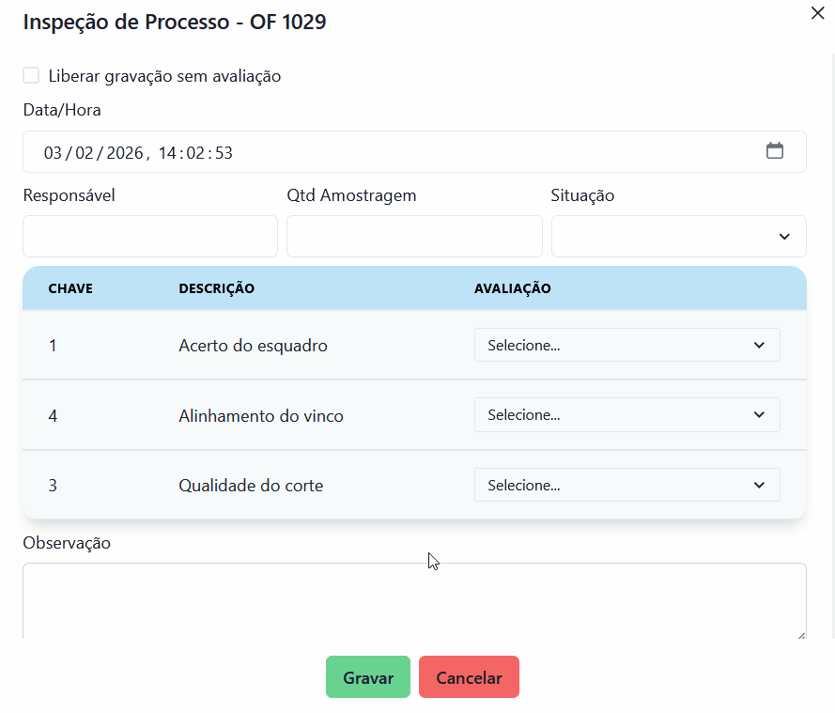835x713 pixels.
Task: Click the dropdown arrow for Qualidade do corte
Action: pos(759,485)
